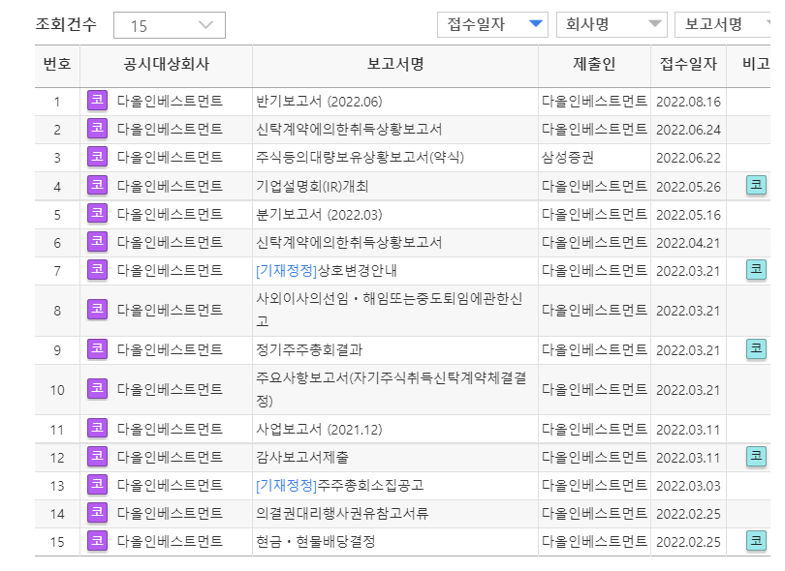785x571 pixels.
Task: Click purple 코 icon in row 1
Action: pos(97,100)
